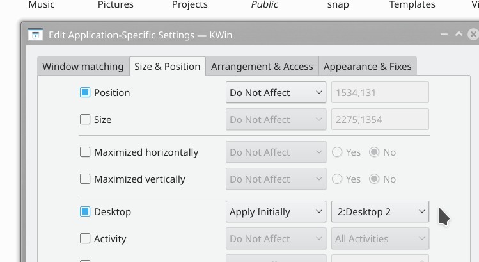
Task: Open Arrangement & Access tab
Action: click(x=262, y=67)
